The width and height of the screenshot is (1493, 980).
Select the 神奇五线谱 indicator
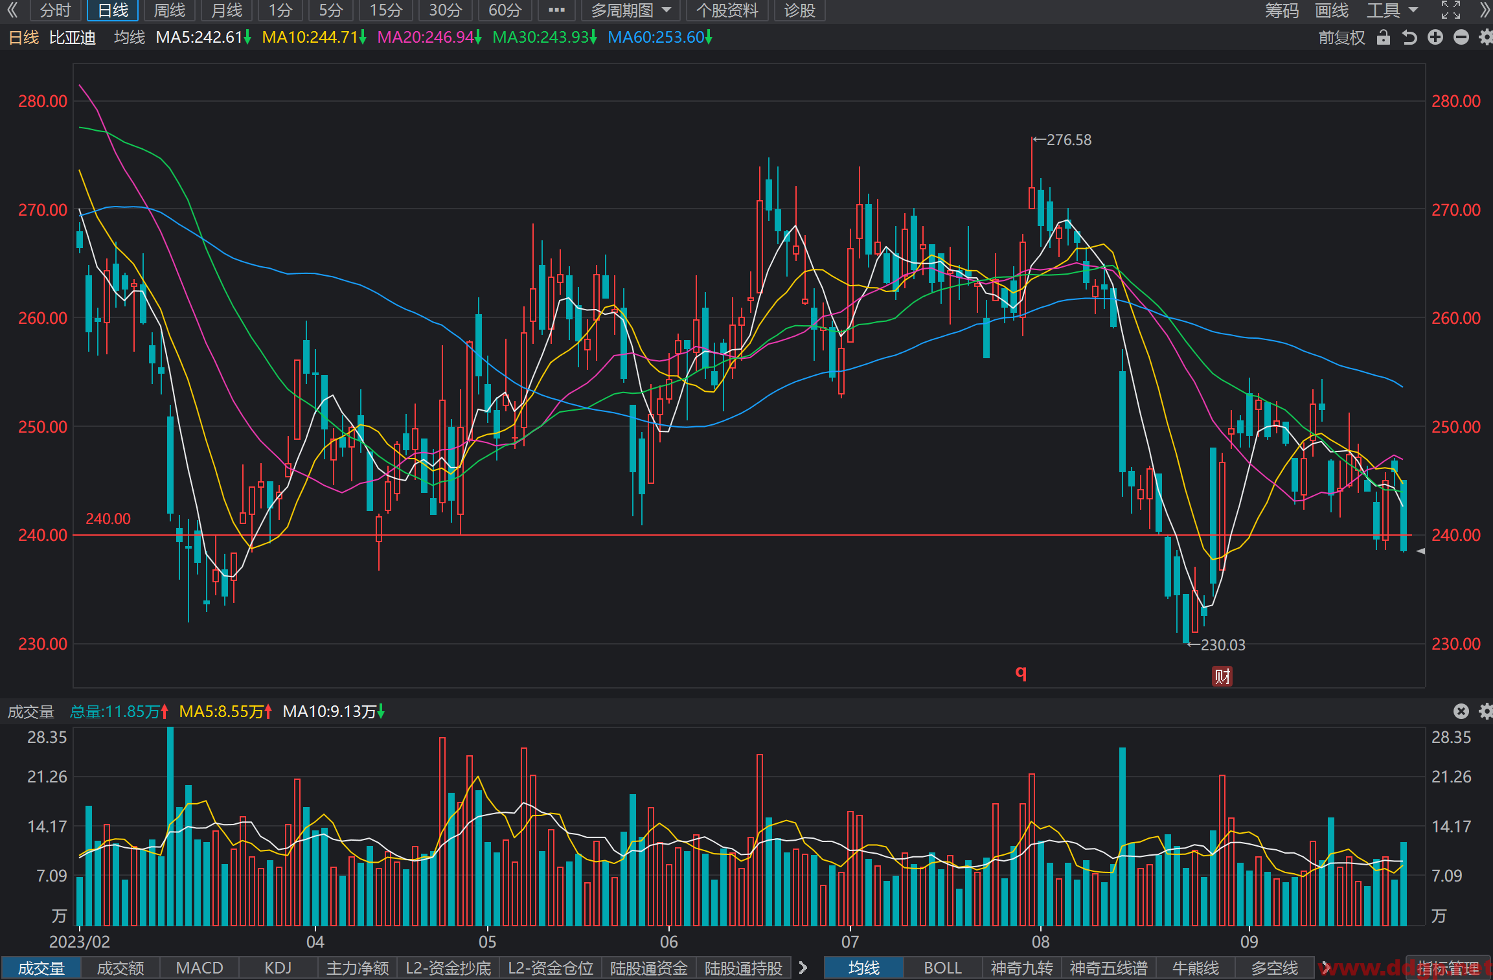coord(1109,968)
